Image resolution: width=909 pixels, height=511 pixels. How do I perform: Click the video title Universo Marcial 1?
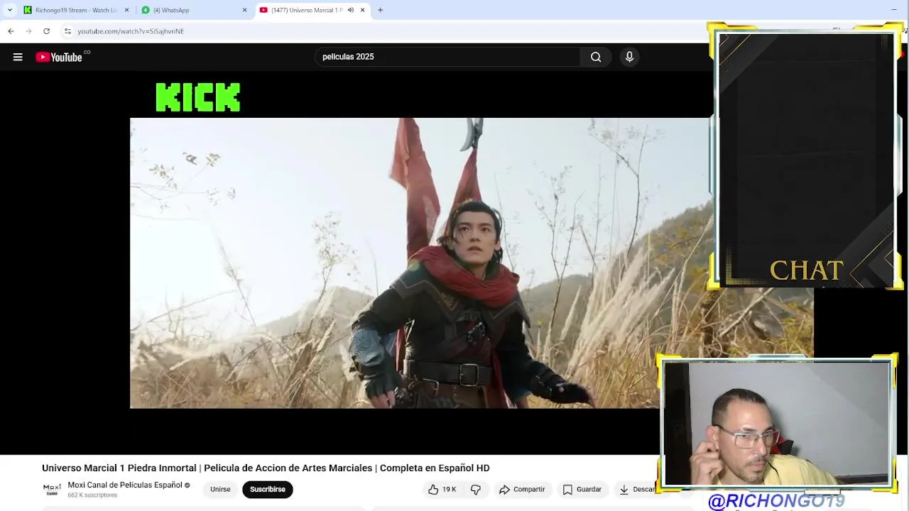pos(266,468)
